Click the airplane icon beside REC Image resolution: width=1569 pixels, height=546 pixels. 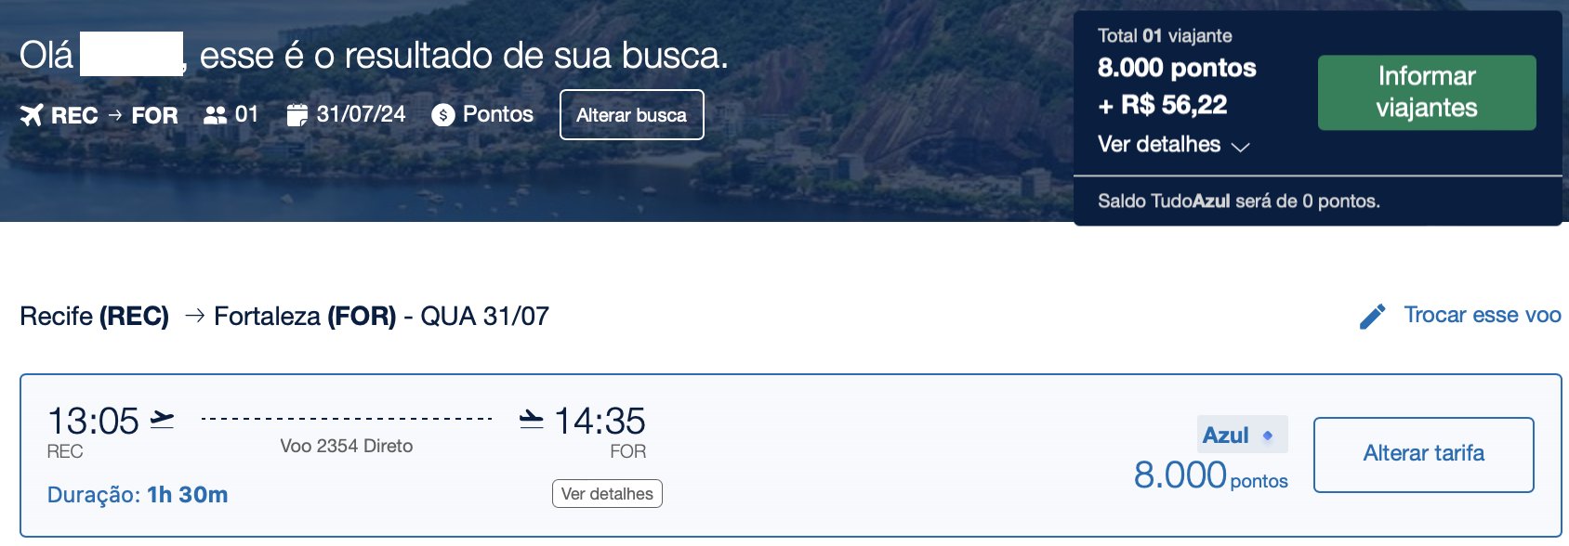pyautogui.click(x=32, y=115)
